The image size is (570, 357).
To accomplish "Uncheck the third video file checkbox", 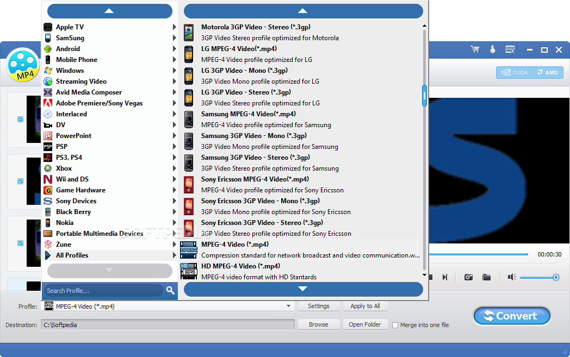I will [x=20, y=243].
